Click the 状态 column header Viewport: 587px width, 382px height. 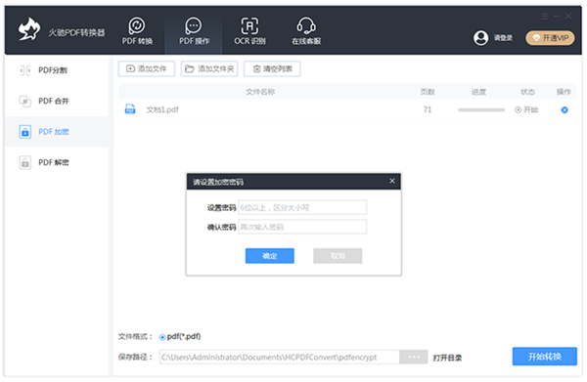pos(527,92)
